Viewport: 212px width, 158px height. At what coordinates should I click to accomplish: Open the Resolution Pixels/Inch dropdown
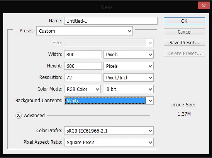[129, 77]
